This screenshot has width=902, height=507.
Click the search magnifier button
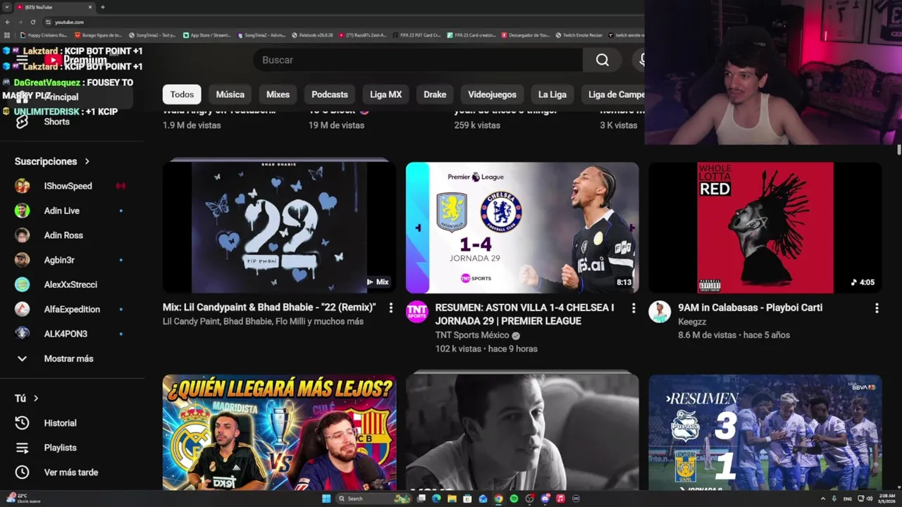(x=602, y=60)
